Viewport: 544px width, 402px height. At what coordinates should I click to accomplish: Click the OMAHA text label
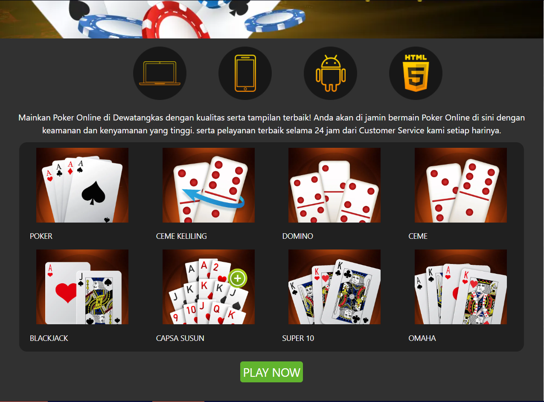422,338
